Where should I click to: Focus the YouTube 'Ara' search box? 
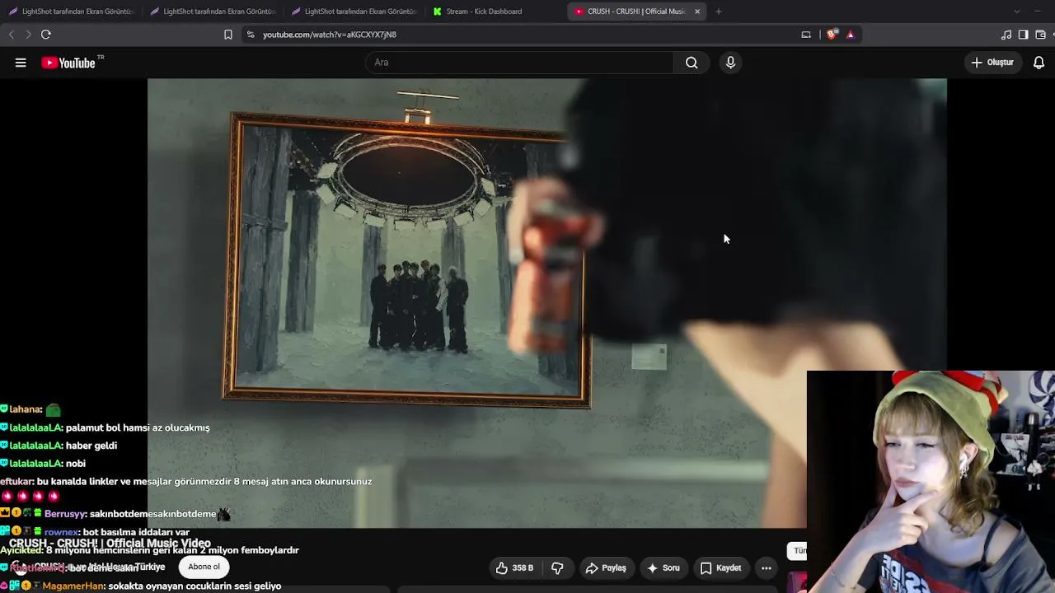click(x=519, y=63)
